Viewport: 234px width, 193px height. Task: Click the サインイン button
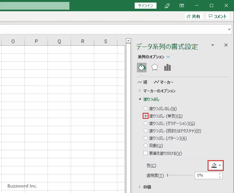pos(146,5)
